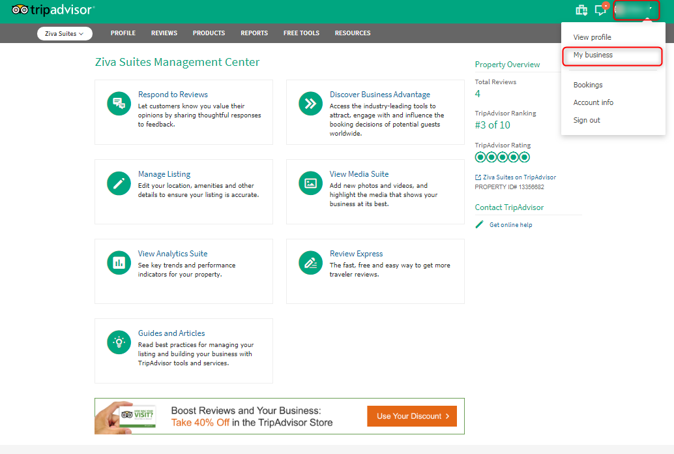
Task: Open the RESOURCES menu
Action: tap(353, 33)
